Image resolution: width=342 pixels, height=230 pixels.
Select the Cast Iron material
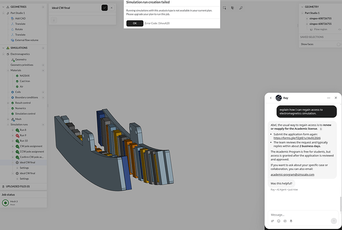coord(25,81)
